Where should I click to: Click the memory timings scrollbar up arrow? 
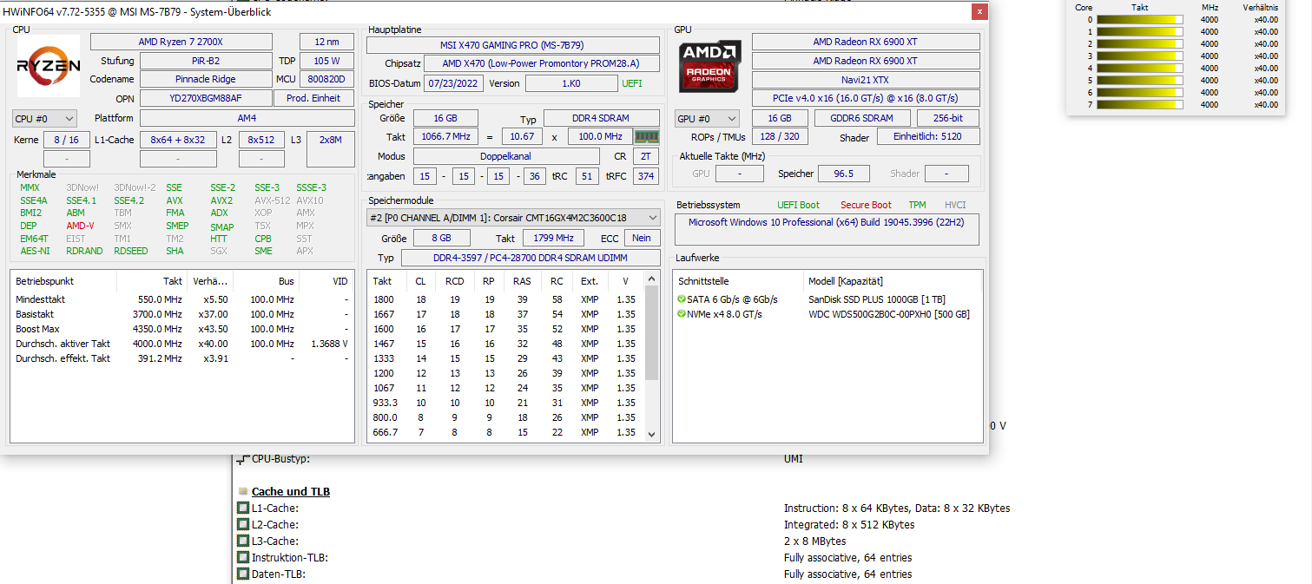pos(651,279)
